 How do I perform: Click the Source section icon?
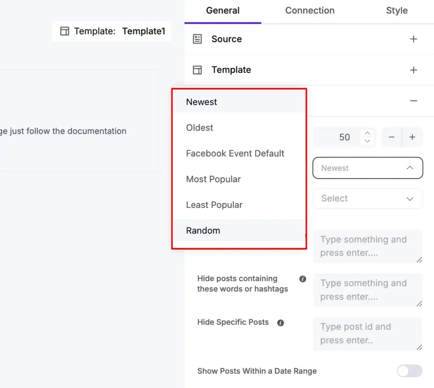(197, 39)
